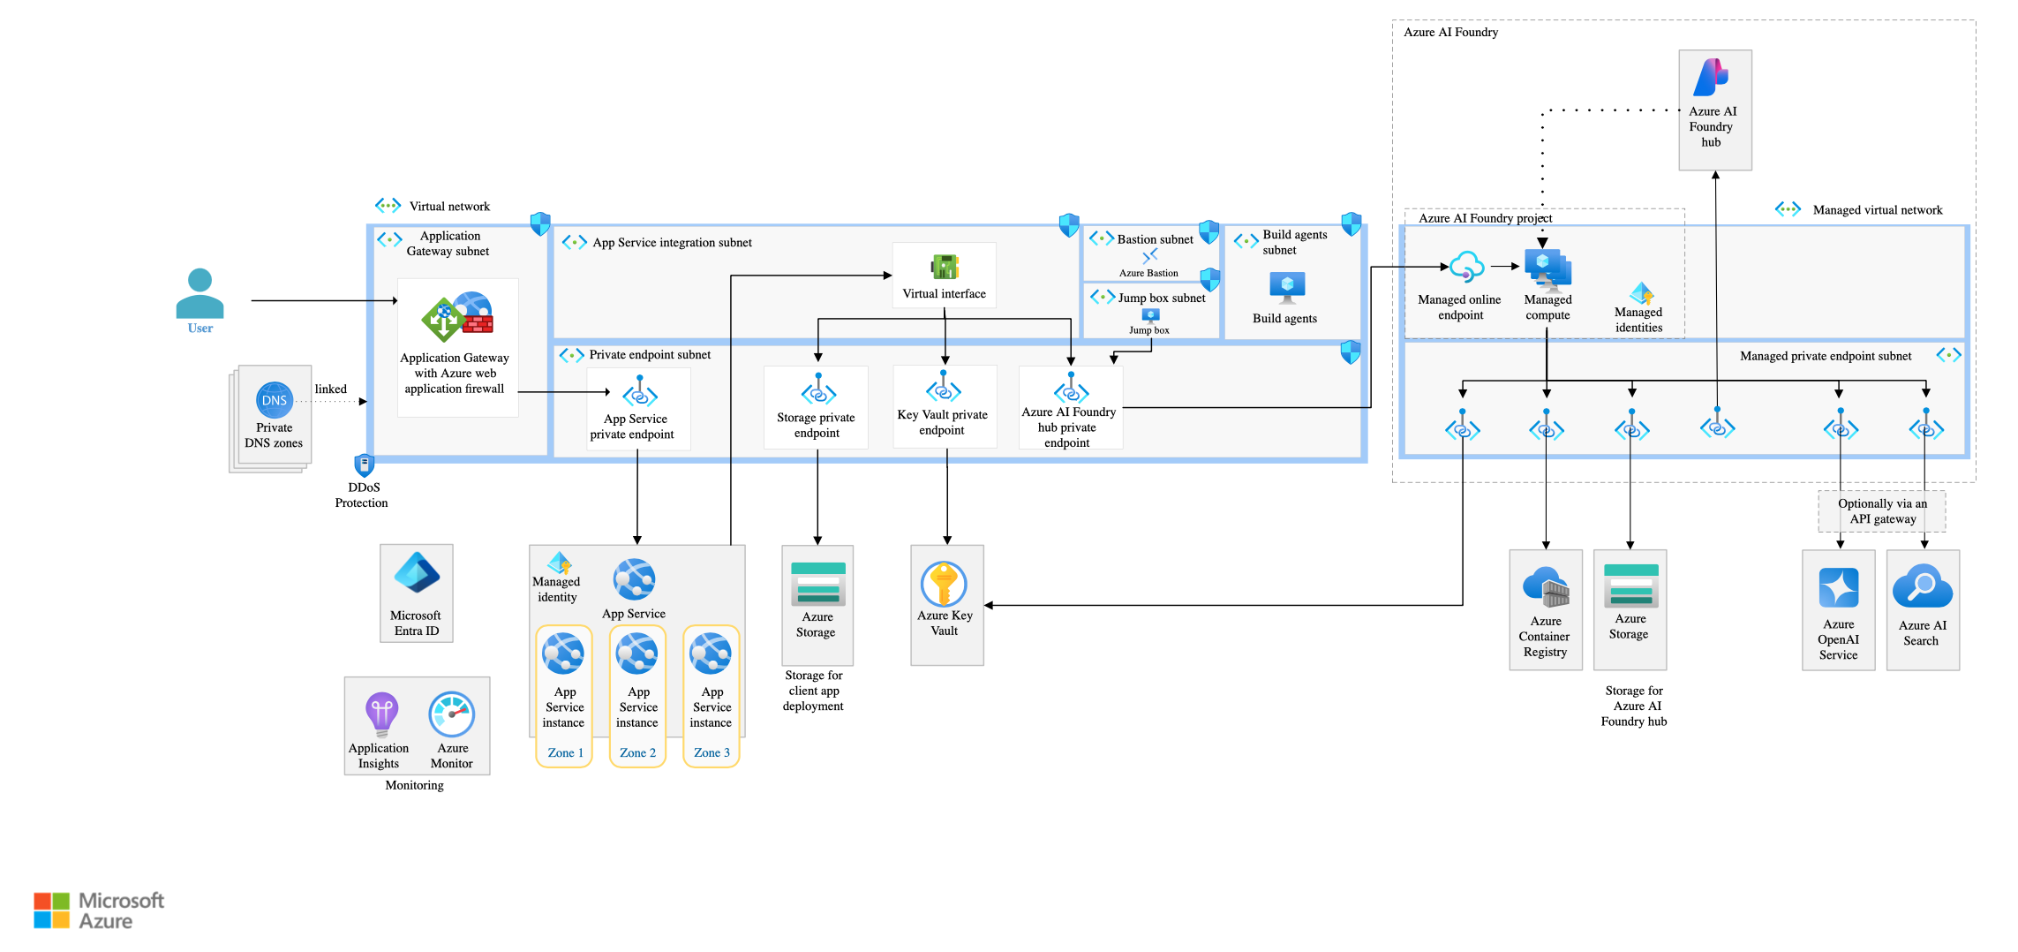2018x952 pixels.
Task: Click the Managed virtual network icon
Action: pos(1788,209)
